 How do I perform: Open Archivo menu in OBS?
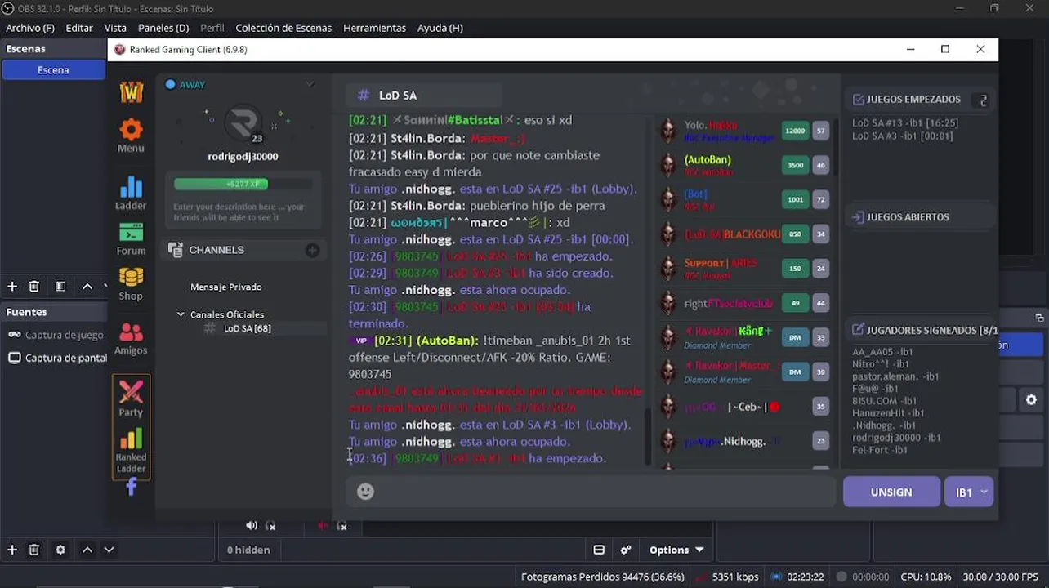pos(30,28)
